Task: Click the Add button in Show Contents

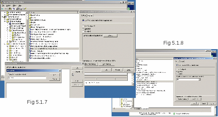Action: click(x=77, y=81)
